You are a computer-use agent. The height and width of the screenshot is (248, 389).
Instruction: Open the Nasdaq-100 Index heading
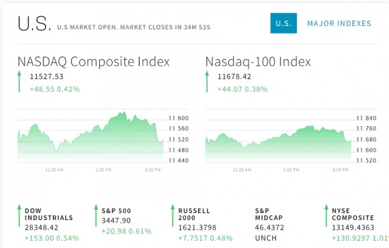pos(258,61)
